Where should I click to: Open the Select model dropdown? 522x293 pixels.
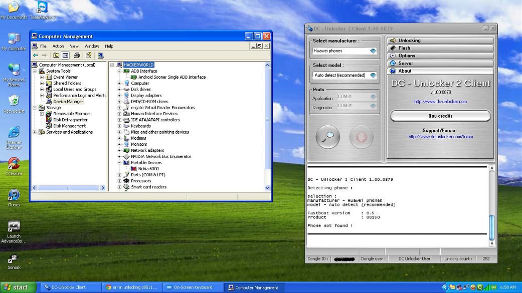(373, 76)
